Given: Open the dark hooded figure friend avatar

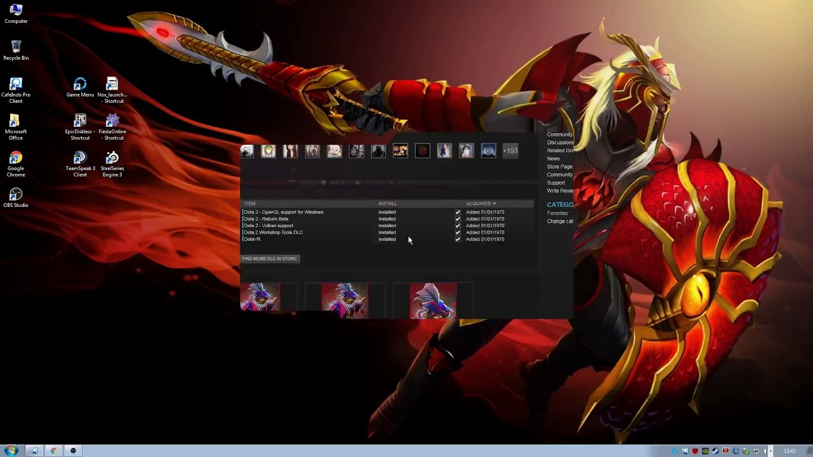Looking at the screenshot, I should click(378, 151).
